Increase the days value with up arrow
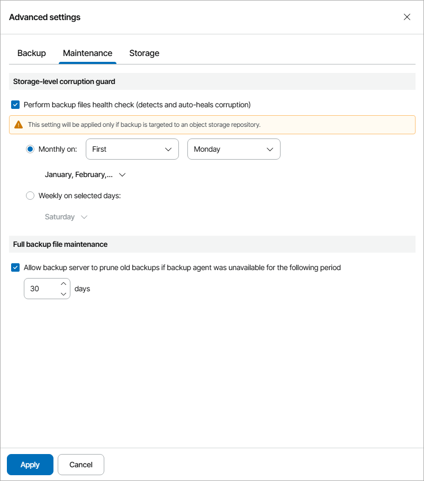The height and width of the screenshot is (481, 424). pyautogui.click(x=64, y=283)
